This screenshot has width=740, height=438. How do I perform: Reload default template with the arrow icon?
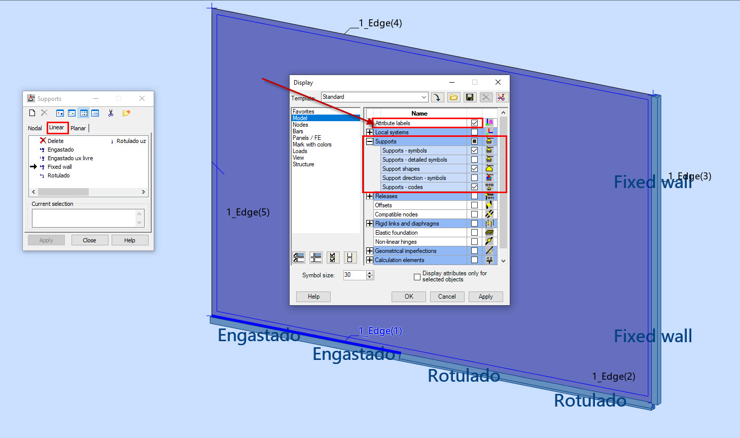(x=437, y=97)
